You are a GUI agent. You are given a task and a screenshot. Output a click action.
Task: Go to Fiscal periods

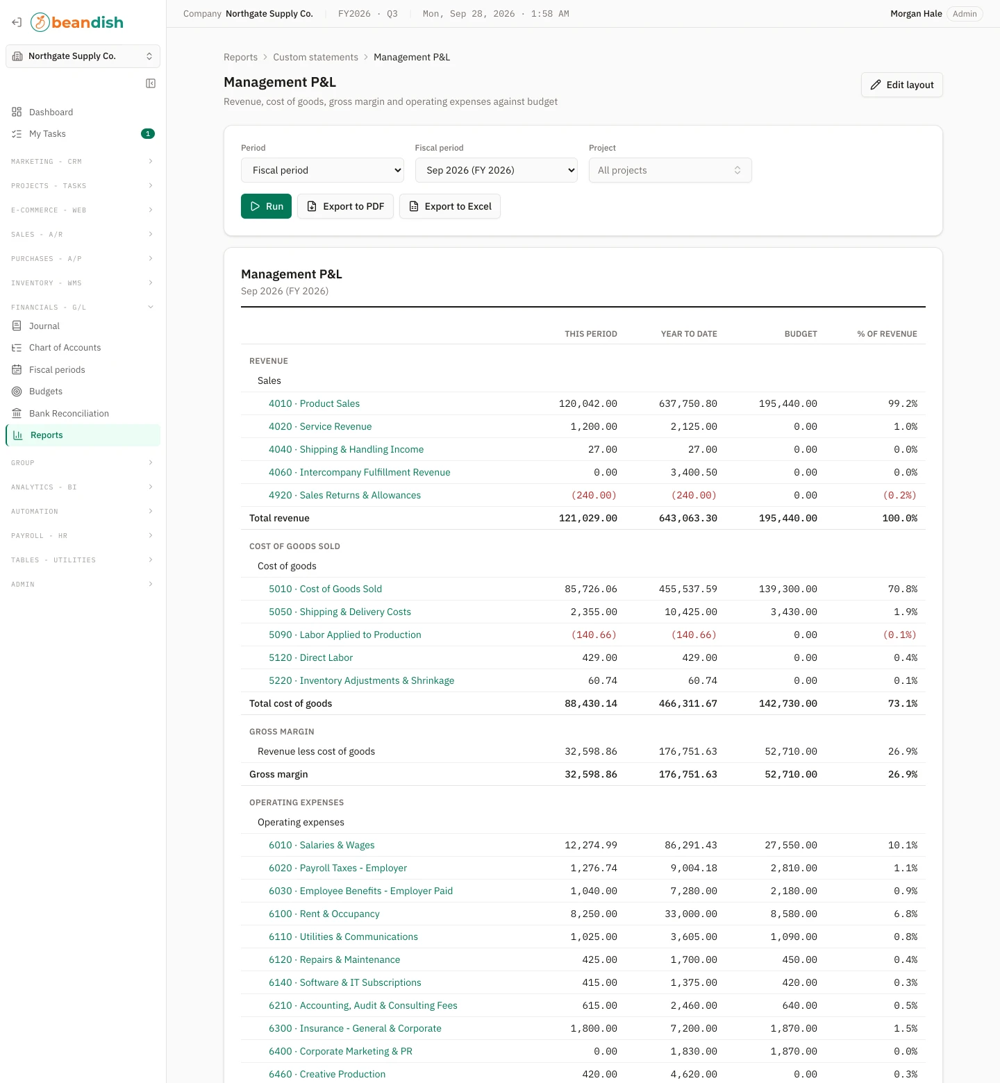click(x=83, y=370)
